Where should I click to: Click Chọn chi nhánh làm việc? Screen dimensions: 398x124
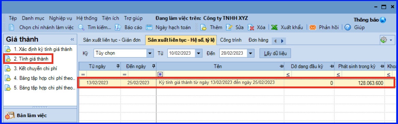47,28
